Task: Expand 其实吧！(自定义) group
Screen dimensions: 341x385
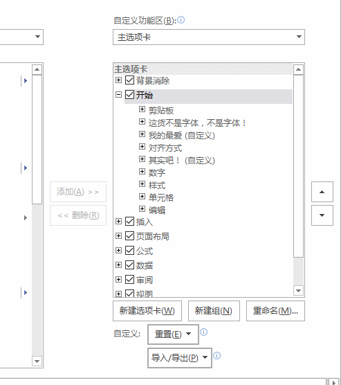Action: (142, 159)
